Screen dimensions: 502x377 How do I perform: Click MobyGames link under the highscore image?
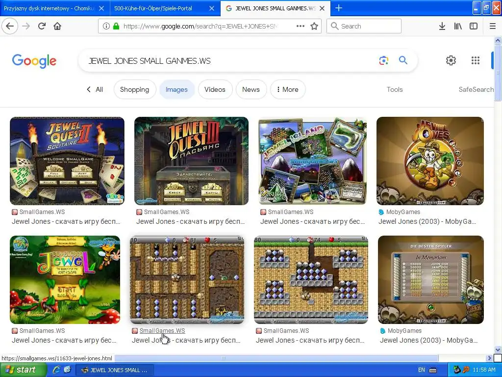(404, 330)
